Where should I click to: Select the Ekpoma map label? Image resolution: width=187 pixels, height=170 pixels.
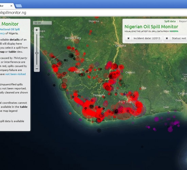pos(94,21)
